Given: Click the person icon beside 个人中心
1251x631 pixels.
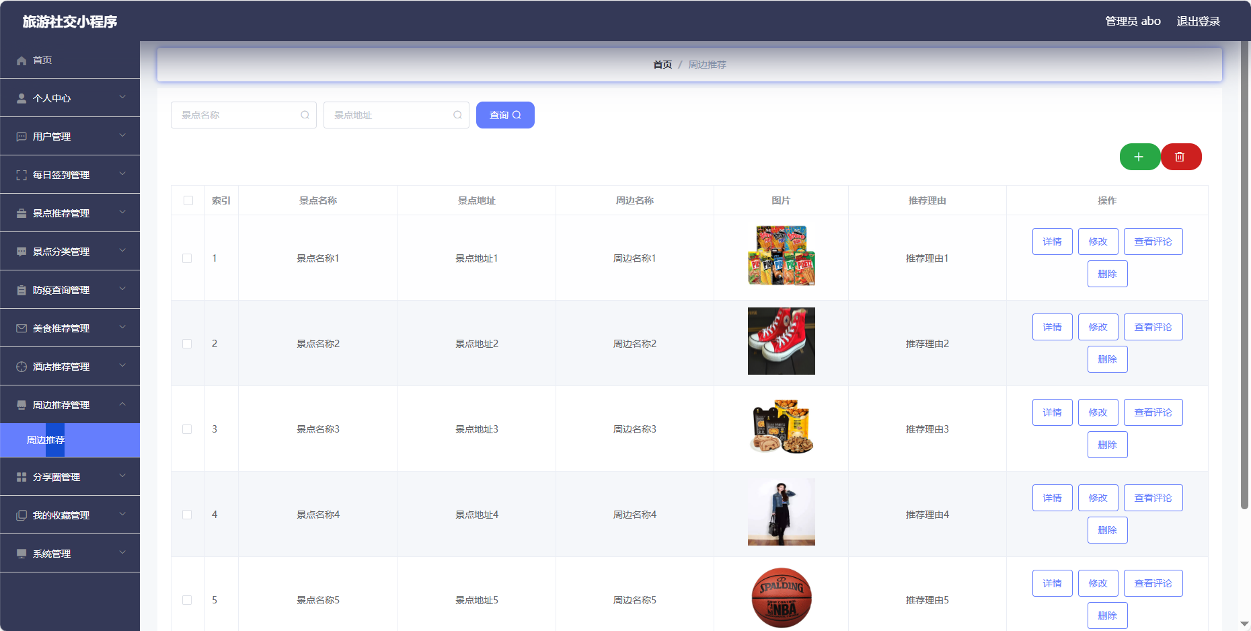Looking at the screenshot, I should [22, 99].
